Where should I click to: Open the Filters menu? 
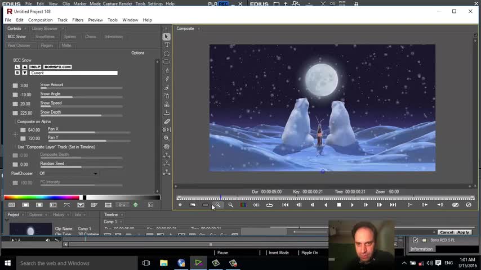(x=78, y=20)
